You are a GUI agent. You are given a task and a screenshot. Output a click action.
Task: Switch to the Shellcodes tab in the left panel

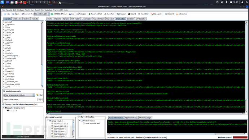coord(17,19)
